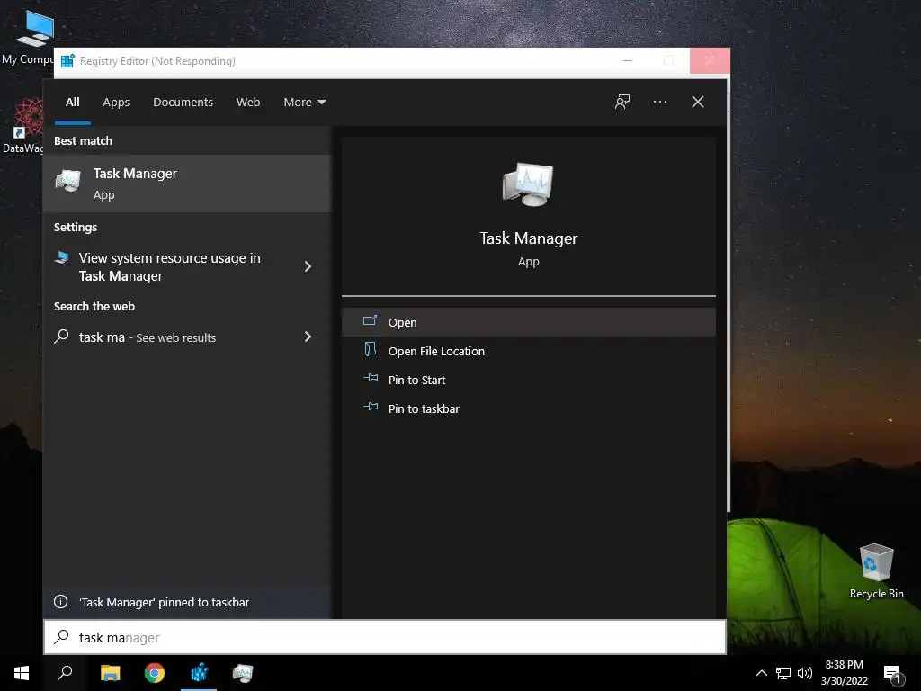Image resolution: width=921 pixels, height=691 pixels.
Task: Click the search feedback person icon
Action: coord(622,103)
